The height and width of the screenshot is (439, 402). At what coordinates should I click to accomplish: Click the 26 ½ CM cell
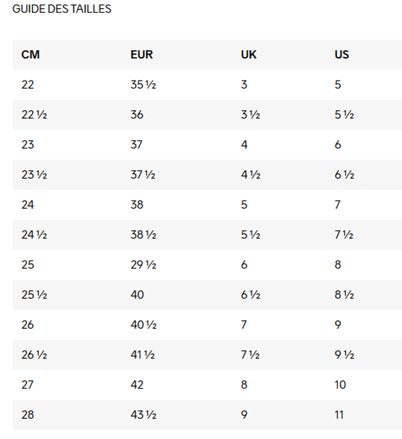pos(33,355)
